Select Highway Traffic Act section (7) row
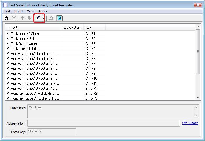Screen dimensions: 205x141 coord(55,74)
